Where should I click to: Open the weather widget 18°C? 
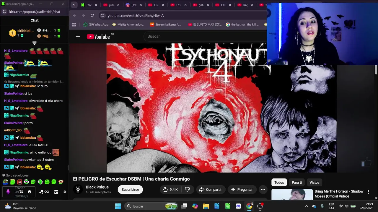(x=21, y=206)
